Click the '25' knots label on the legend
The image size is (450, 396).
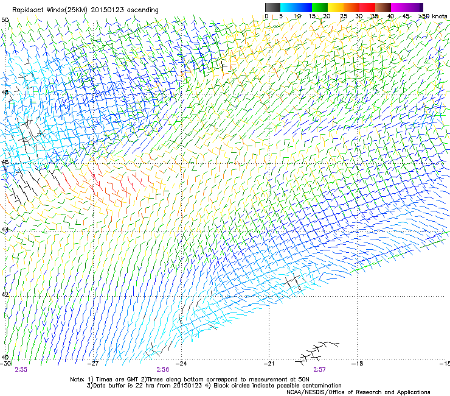pos(344,16)
